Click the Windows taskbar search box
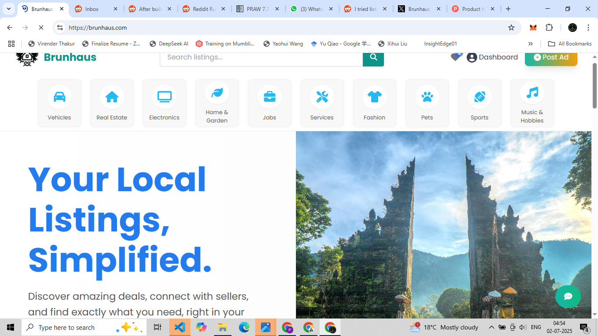 (84, 327)
